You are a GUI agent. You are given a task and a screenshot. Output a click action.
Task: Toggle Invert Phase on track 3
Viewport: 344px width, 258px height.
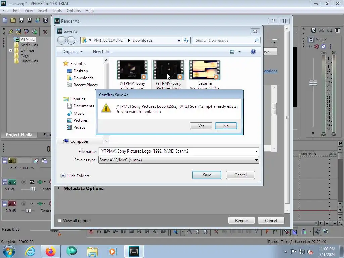[32, 203]
